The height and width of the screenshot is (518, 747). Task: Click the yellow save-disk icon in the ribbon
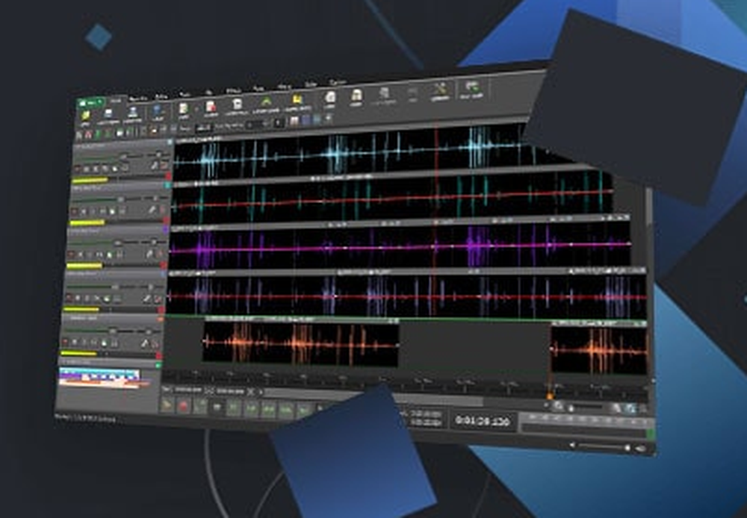click(297, 100)
